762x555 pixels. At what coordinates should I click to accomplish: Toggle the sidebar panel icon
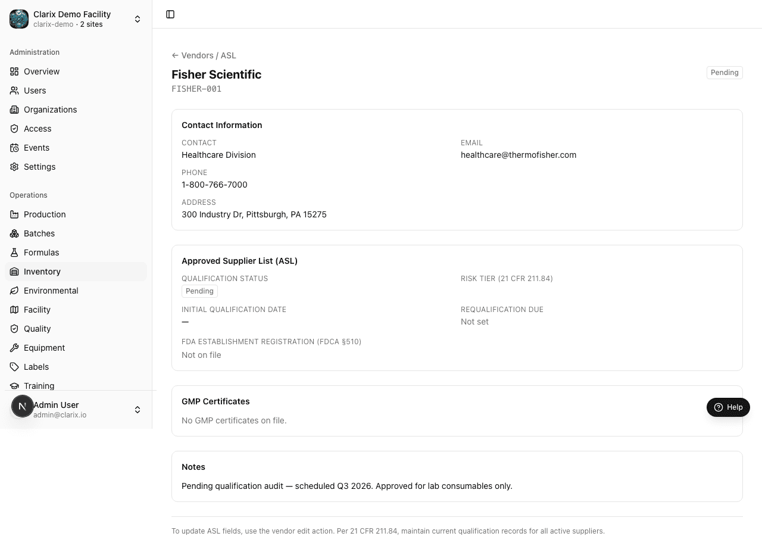[x=170, y=14]
